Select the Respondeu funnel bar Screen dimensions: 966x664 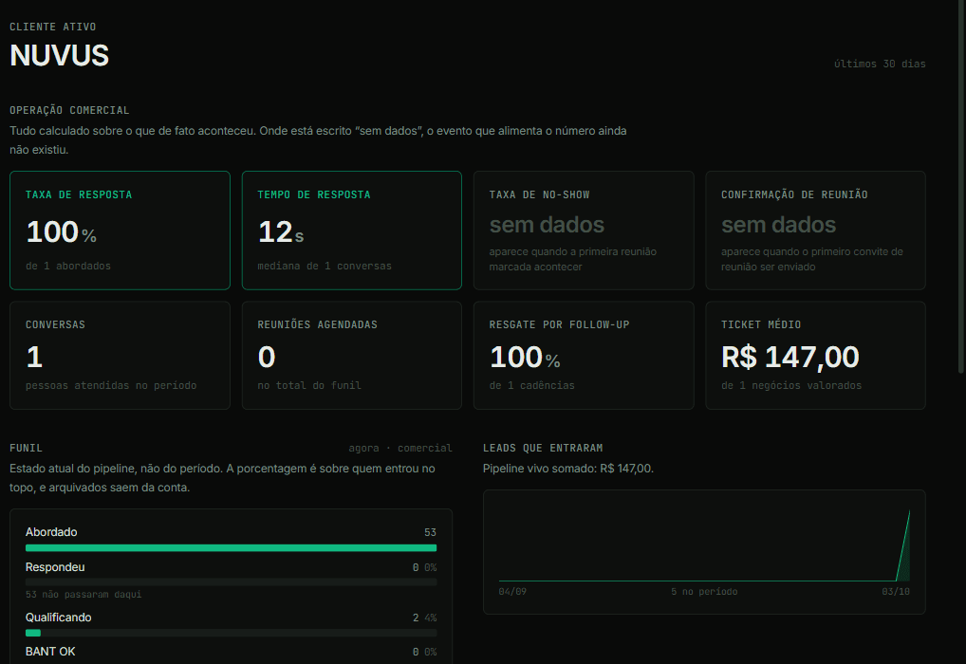coord(231,582)
